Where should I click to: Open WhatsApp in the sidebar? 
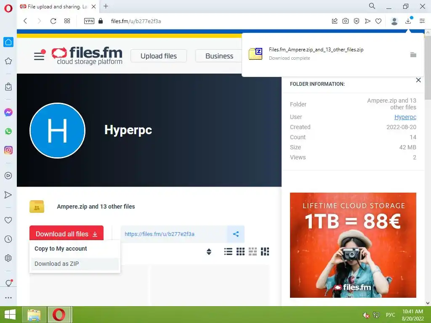[x=8, y=131]
